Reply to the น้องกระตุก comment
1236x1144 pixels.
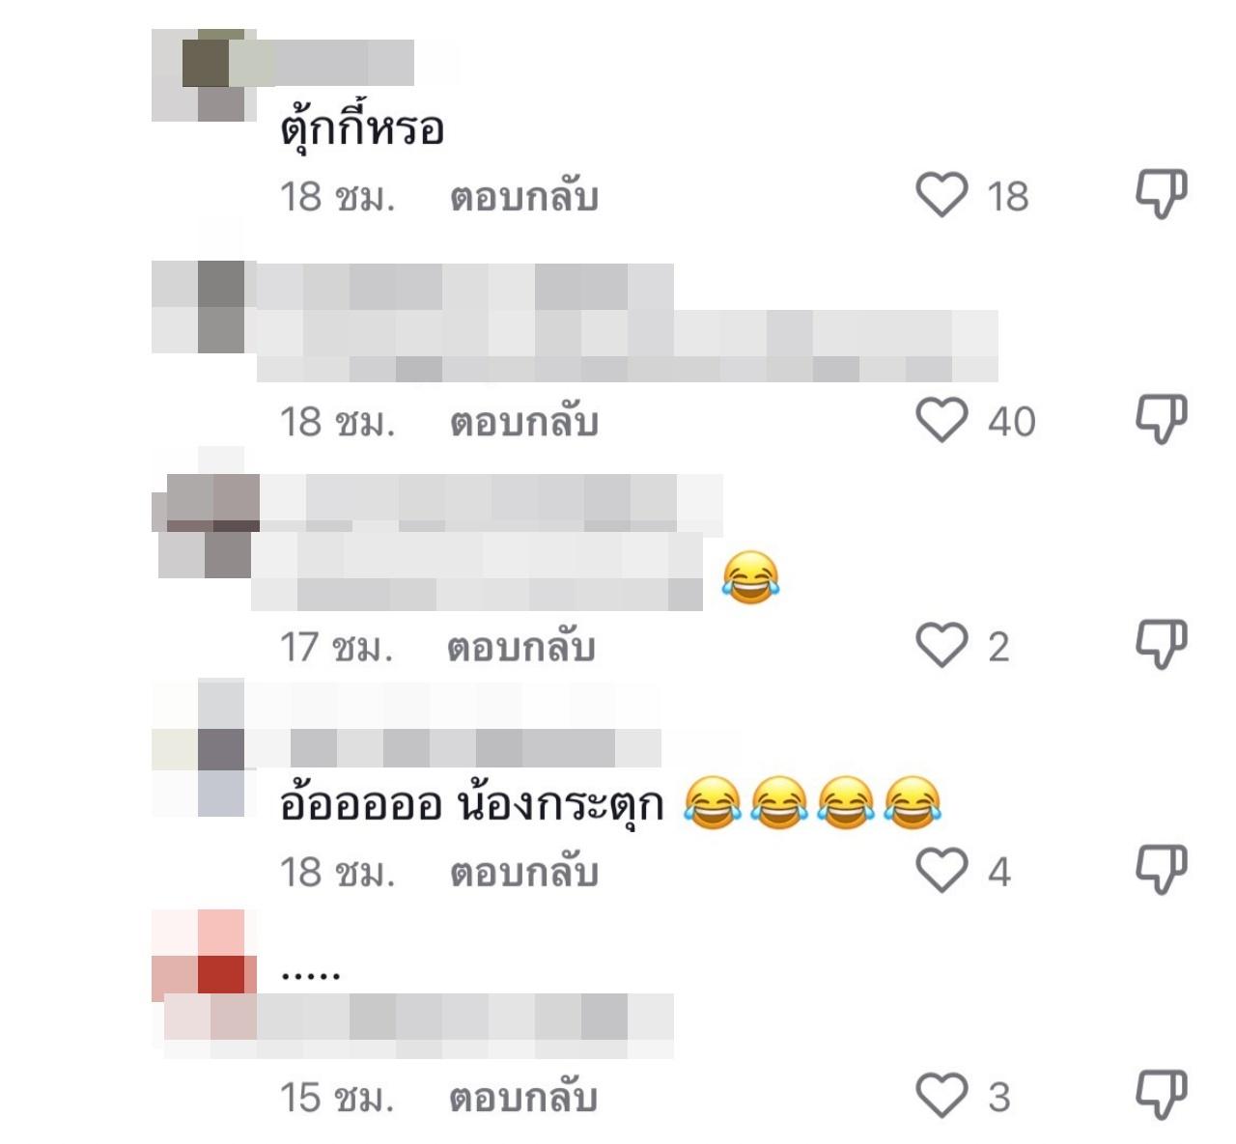(524, 872)
